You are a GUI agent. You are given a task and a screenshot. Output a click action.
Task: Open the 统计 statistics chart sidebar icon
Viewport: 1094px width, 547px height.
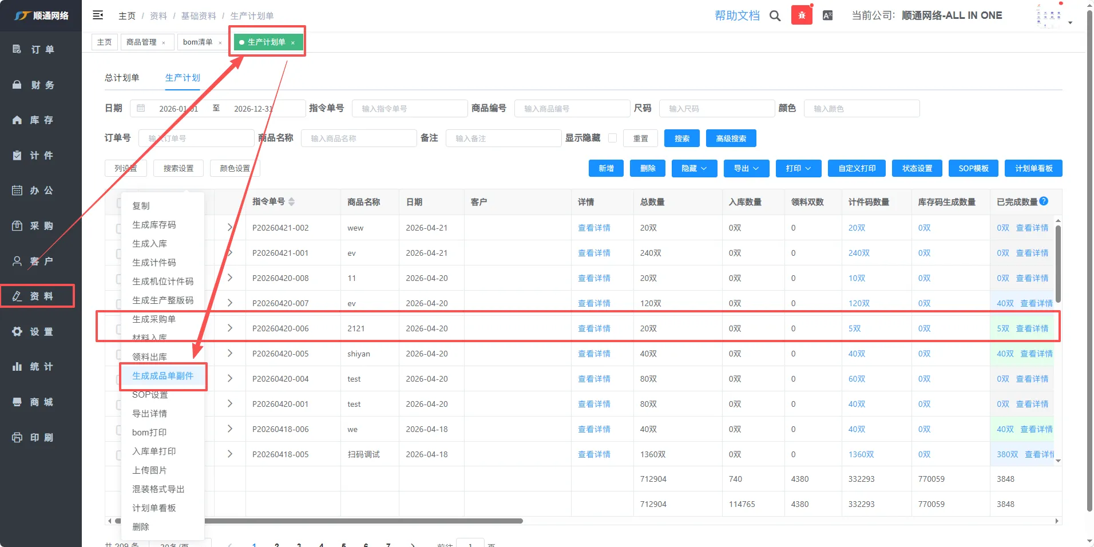pos(17,367)
